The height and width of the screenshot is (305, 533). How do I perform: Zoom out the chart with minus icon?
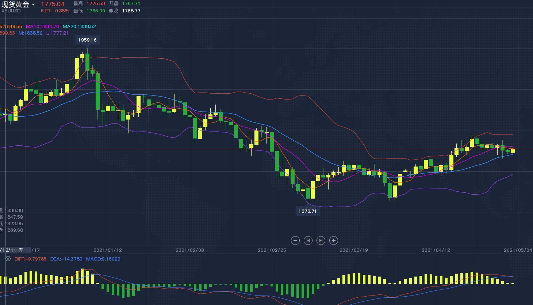point(295,241)
